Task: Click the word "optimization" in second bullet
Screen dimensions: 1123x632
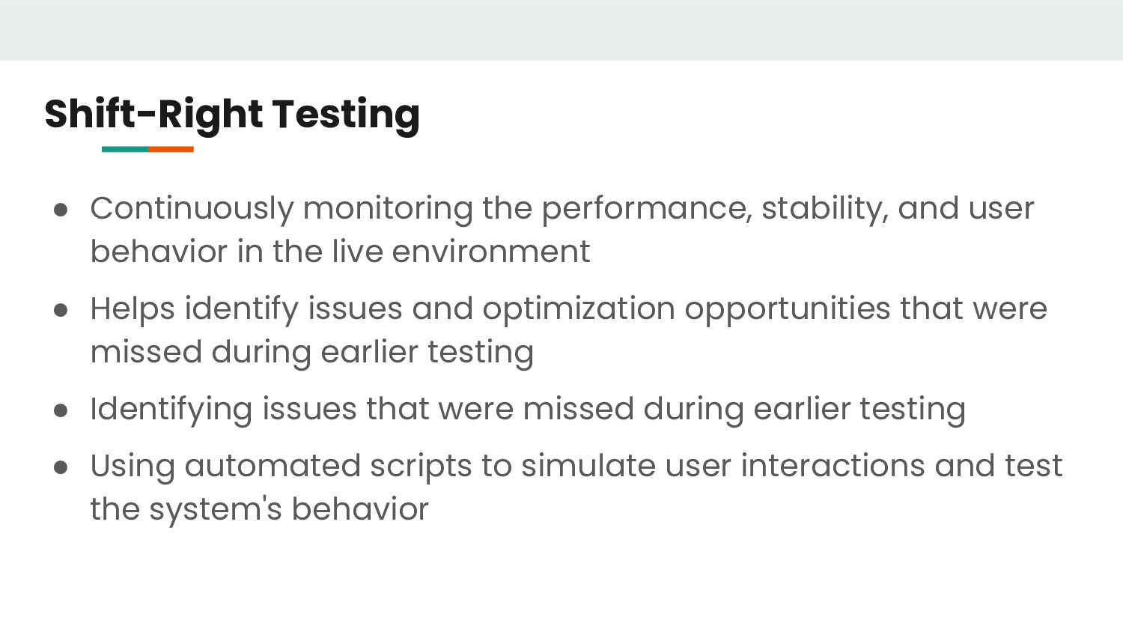Action: click(579, 309)
